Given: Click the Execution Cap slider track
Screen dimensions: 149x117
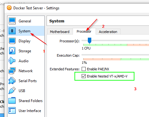Looking at the screenshot, I should (115, 55).
